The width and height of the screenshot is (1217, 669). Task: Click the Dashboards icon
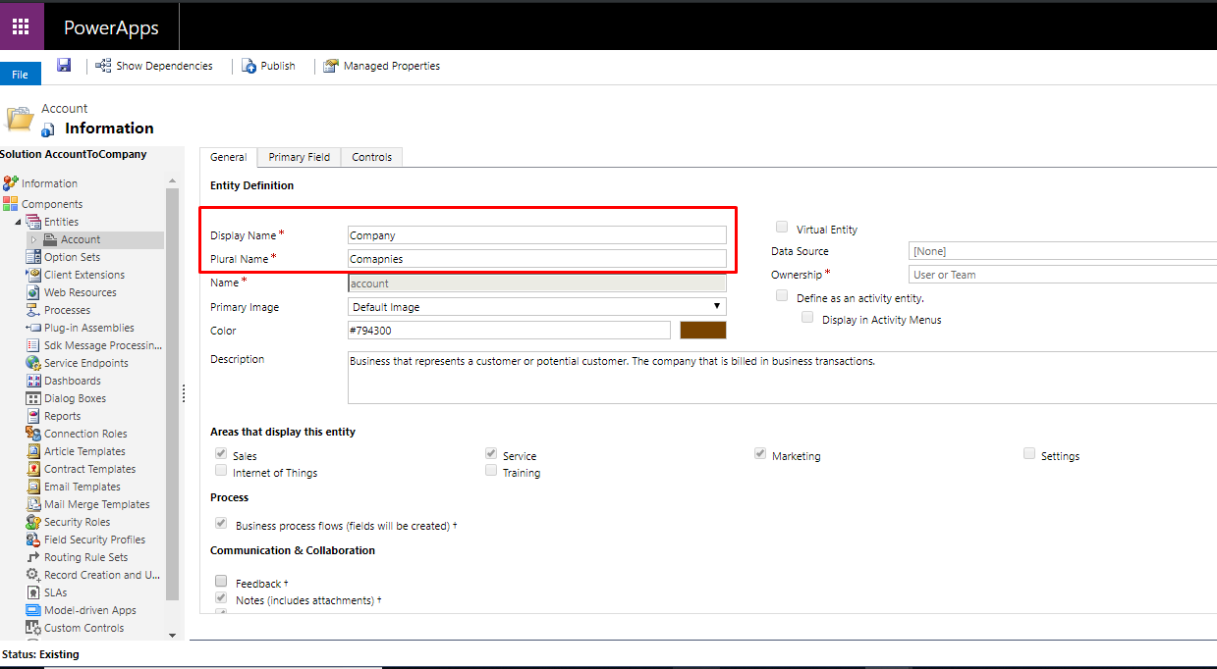tap(33, 381)
